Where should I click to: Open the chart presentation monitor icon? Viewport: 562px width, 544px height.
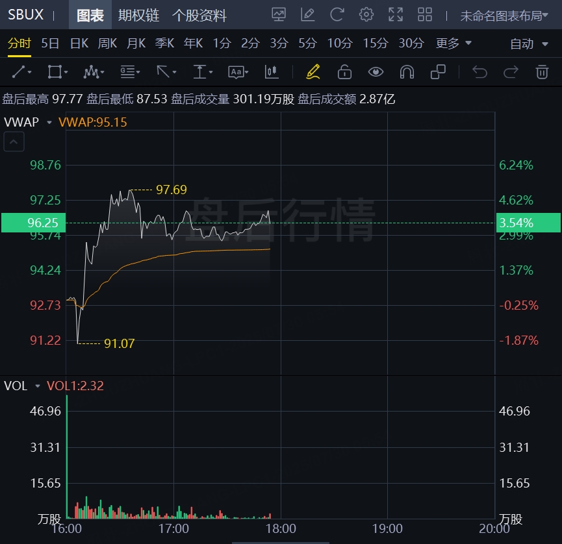[x=279, y=15]
